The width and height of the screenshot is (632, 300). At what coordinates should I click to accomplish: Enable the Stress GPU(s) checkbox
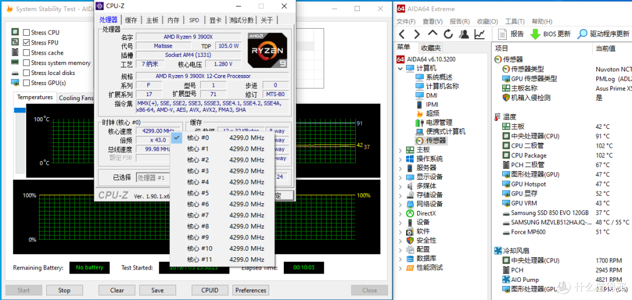point(26,83)
